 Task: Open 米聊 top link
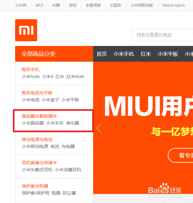pyautogui.click(x=56, y=5)
